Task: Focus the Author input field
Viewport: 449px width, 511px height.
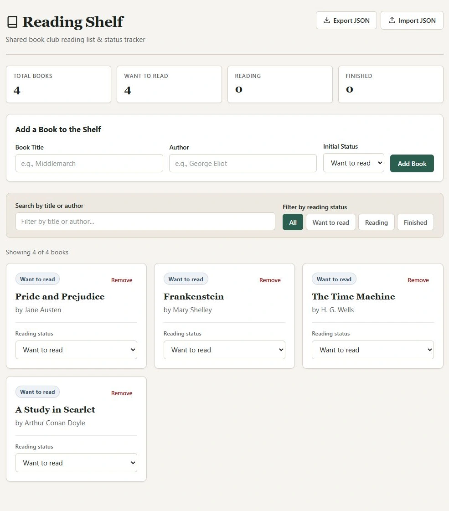Action: click(x=243, y=163)
